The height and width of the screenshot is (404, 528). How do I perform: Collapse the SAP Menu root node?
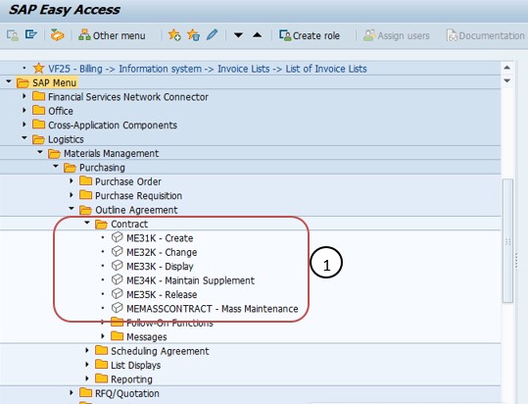point(9,81)
